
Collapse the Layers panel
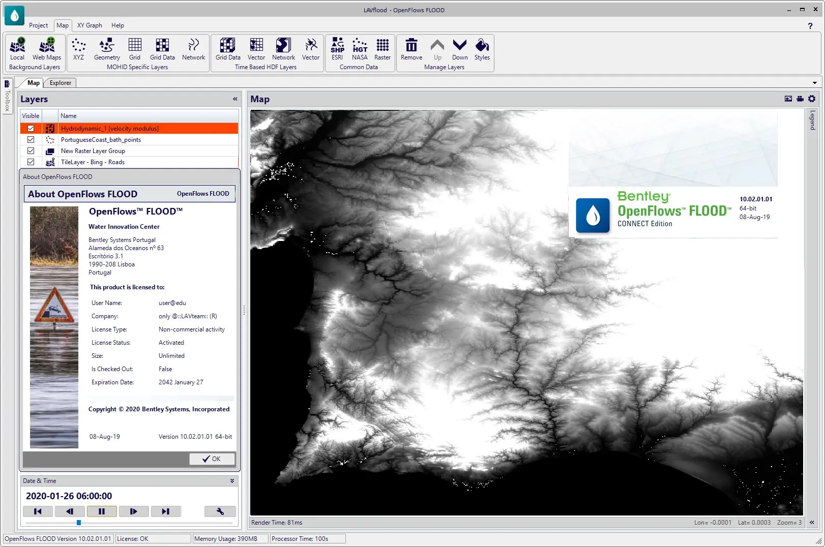pyautogui.click(x=235, y=99)
